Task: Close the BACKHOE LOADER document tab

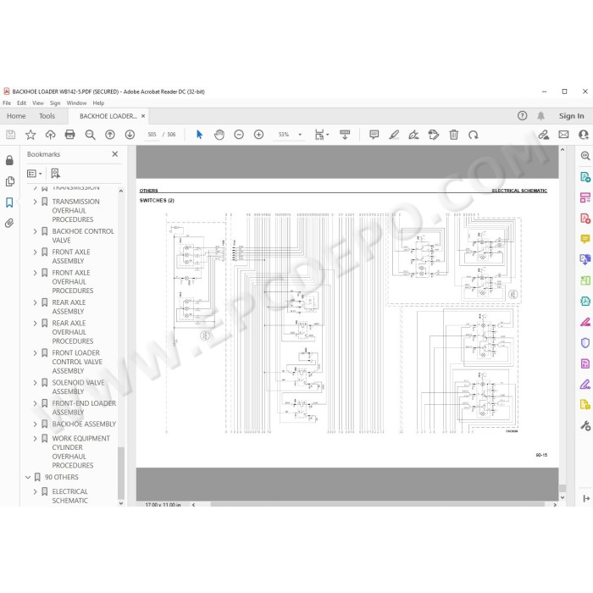Action: tap(143, 116)
